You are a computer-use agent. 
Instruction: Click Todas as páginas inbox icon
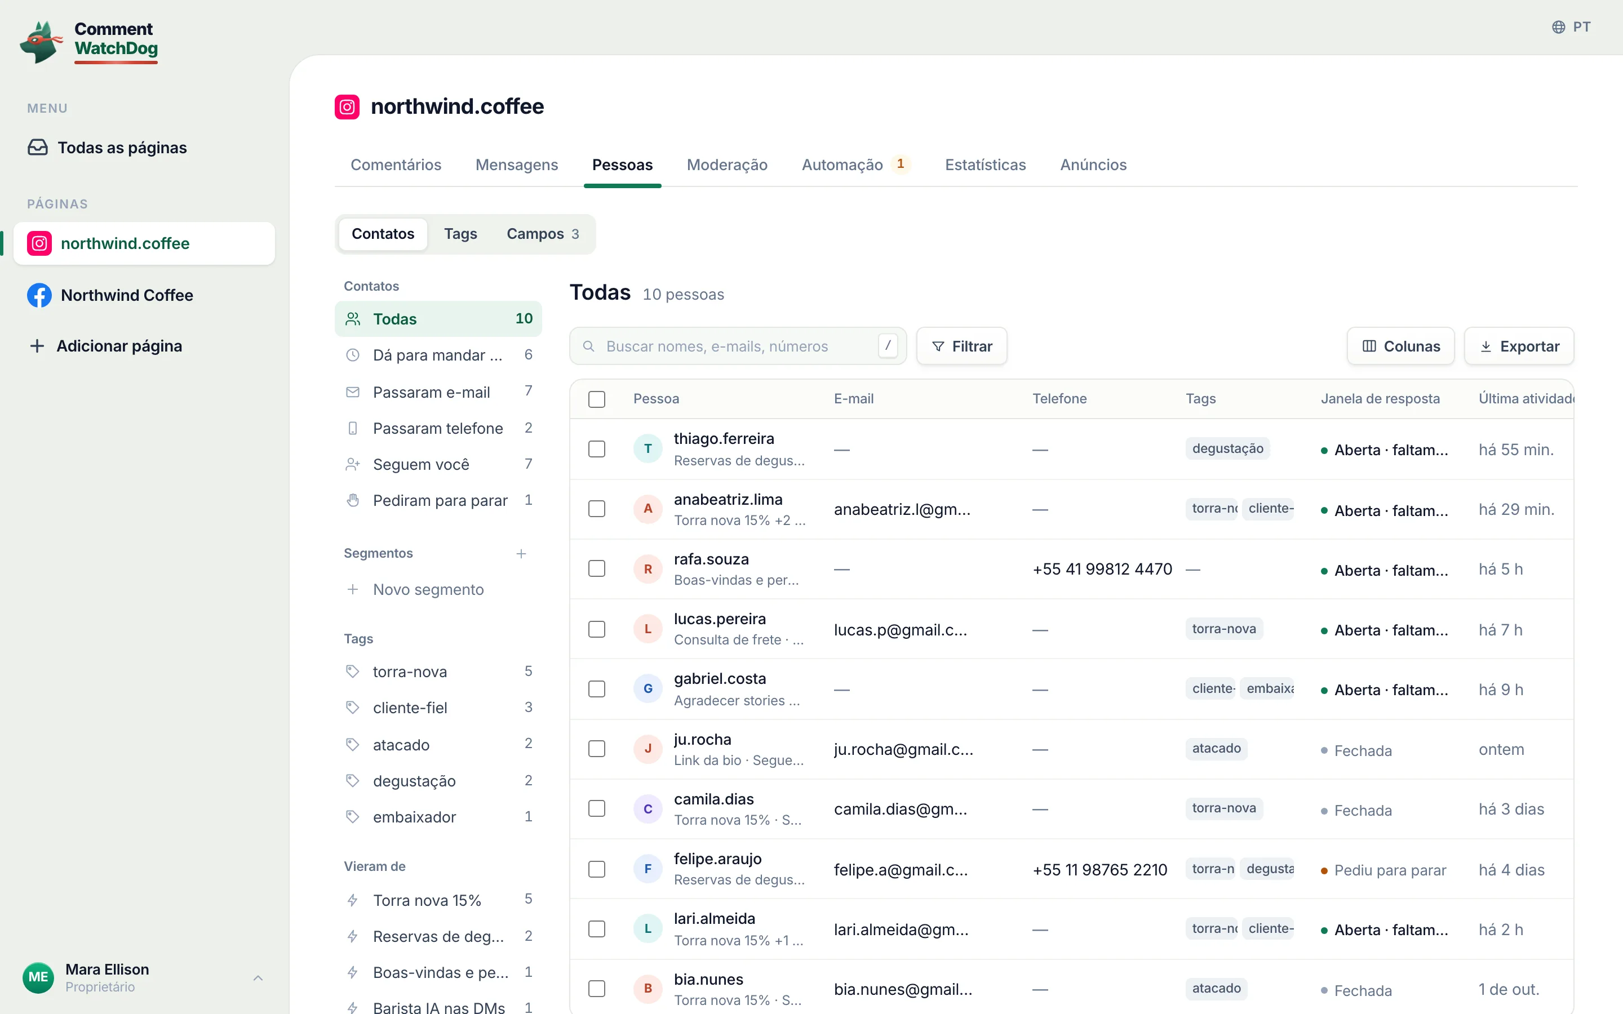click(x=38, y=148)
